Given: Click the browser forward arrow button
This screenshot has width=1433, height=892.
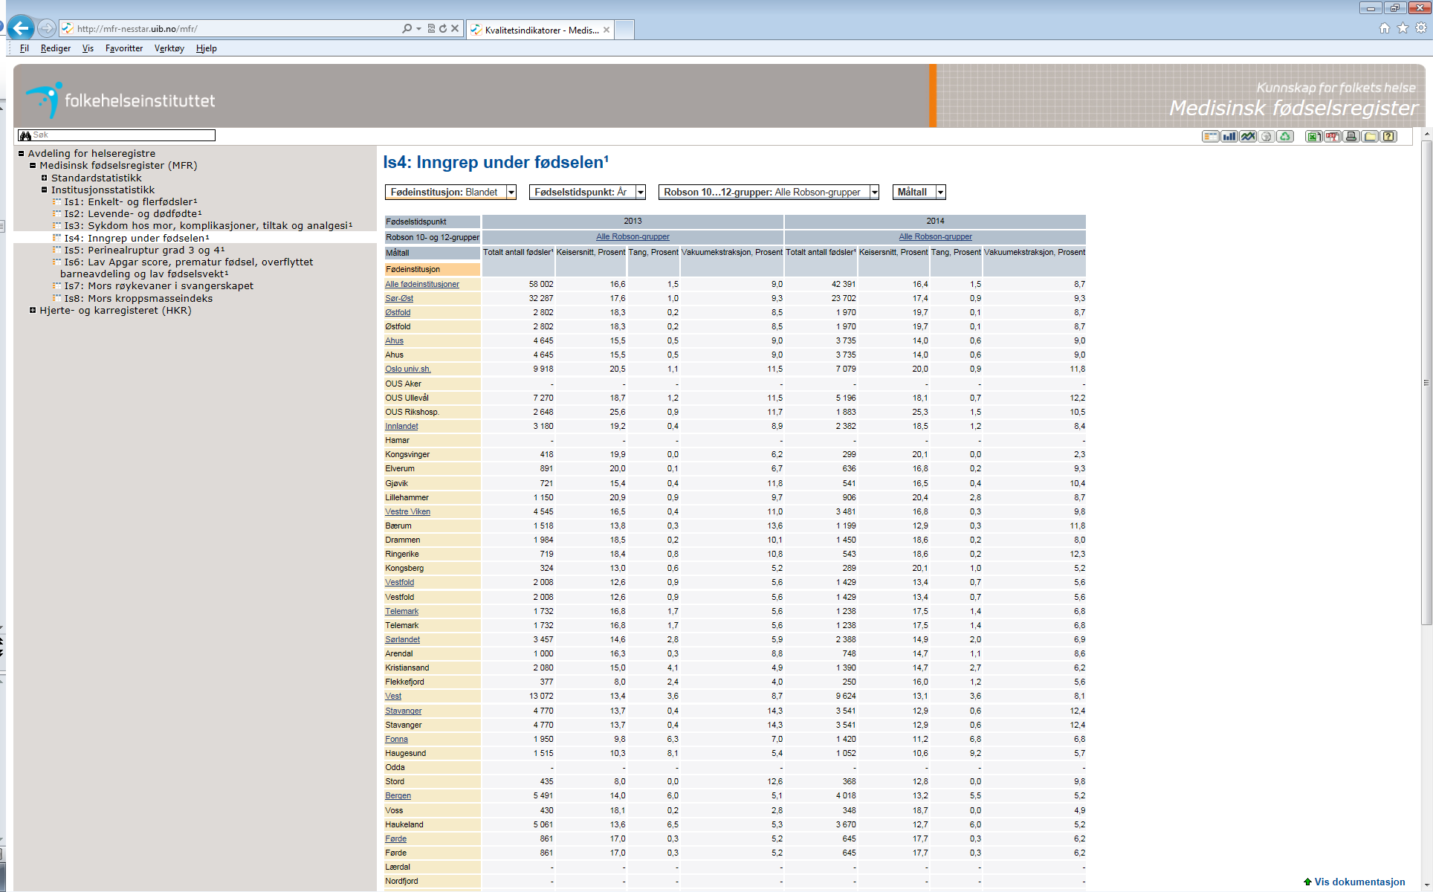Looking at the screenshot, I should pos(46,28).
